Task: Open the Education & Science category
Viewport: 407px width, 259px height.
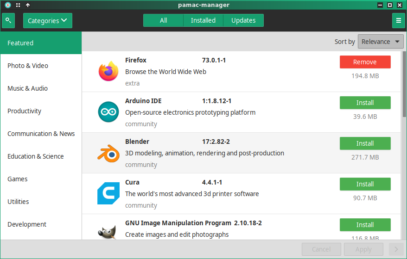Action: (41, 156)
